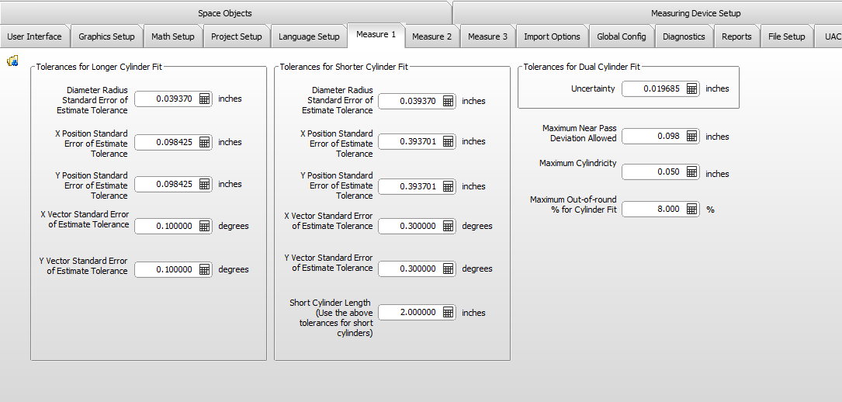Open calculator for Maximum Near Pass Deviation
This screenshot has height=402, width=842.
[x=691, y=137]
